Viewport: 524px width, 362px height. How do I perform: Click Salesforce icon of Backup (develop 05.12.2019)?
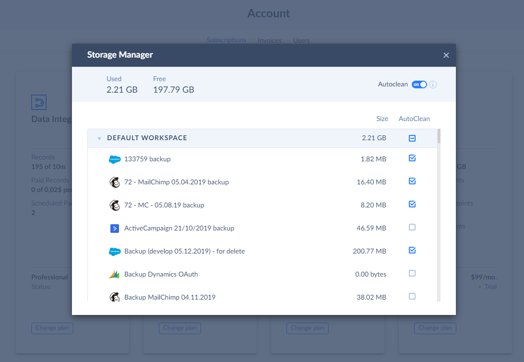pos(115,252)
